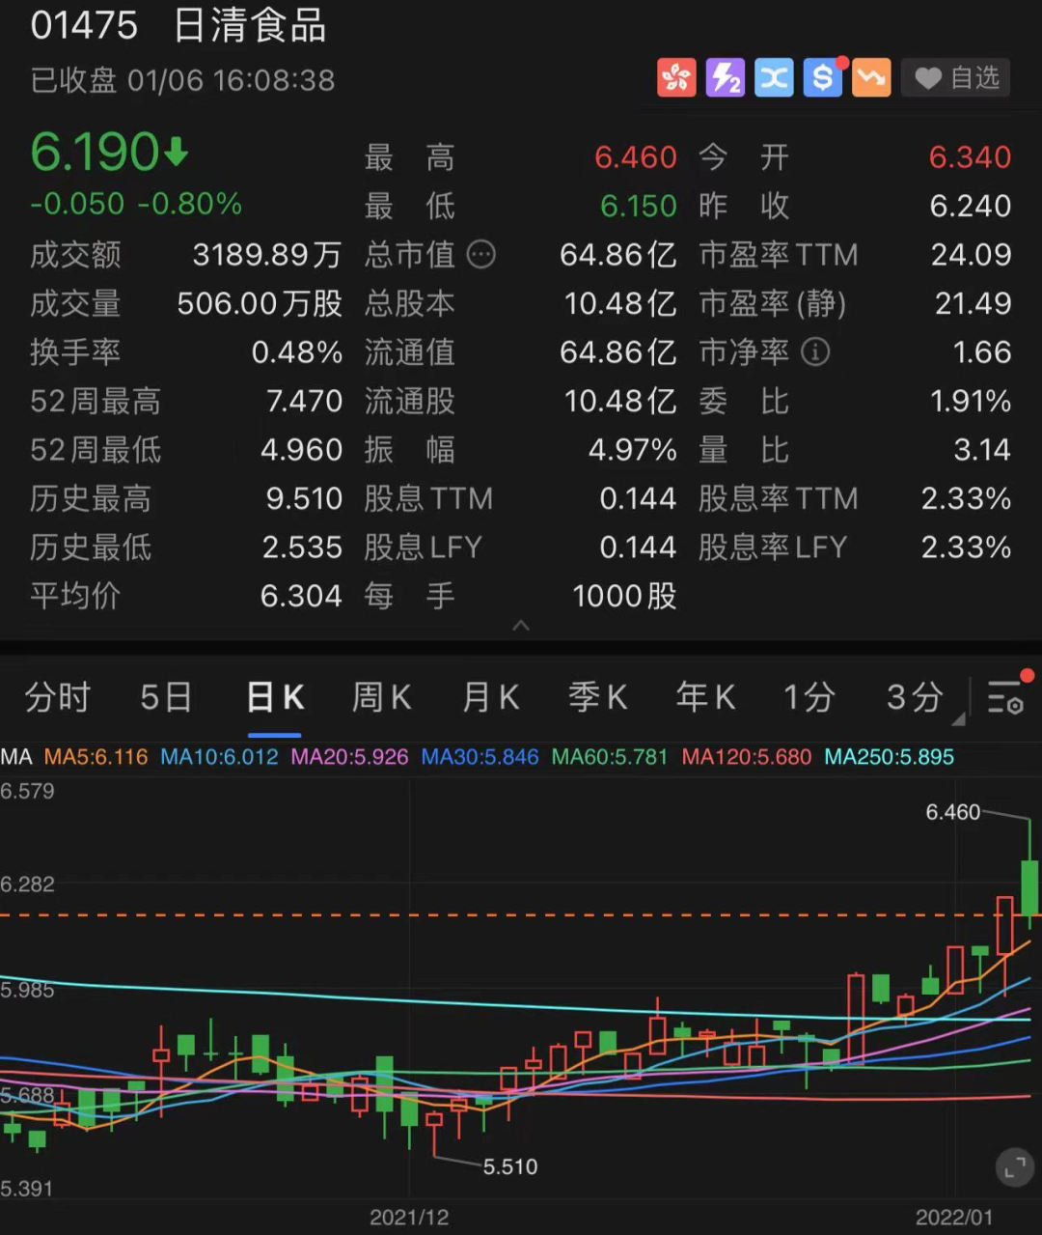This screenshot has height=1235, width=1042.
Task: Tap the 市净率 value 1.66
Action: click(x=982, y=352)
